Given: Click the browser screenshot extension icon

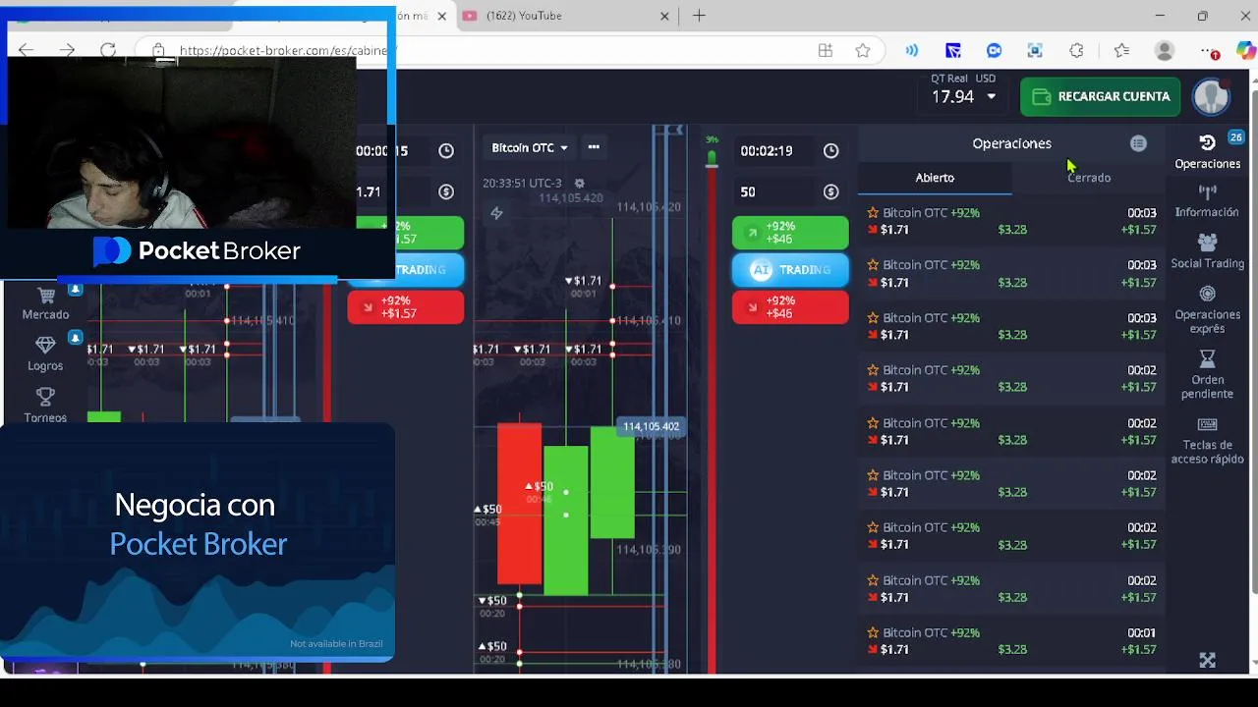Looking at the screenshot, I should 1035,50.
